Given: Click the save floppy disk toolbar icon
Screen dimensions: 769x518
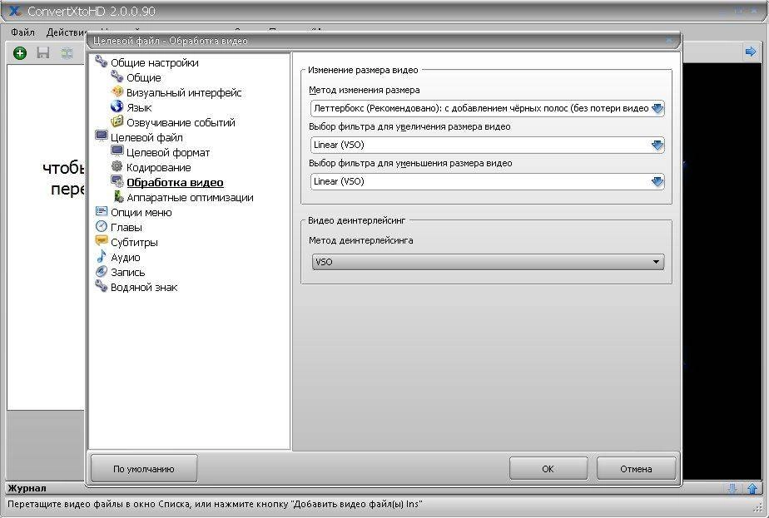Looking at the screenshot, I should (43, 53).
